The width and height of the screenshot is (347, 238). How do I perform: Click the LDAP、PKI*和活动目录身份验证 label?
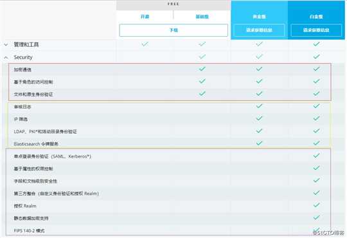pyautogui.click(x=46, y=132)
